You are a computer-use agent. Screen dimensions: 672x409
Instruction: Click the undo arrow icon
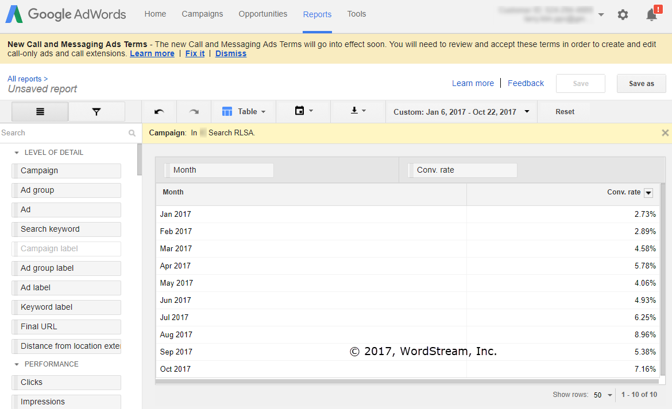coord(159,111)
